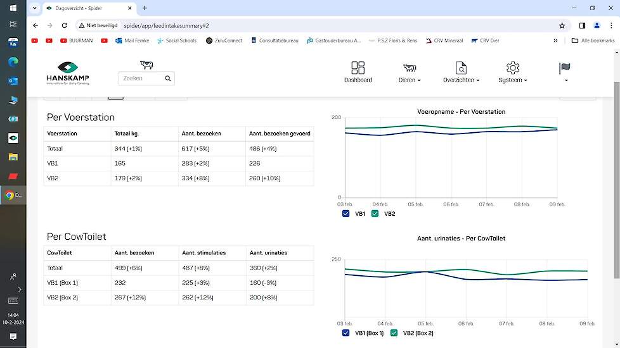Open Outlook from taskbar
Viewport: 620px width, 348px height.
pos(13,81)
